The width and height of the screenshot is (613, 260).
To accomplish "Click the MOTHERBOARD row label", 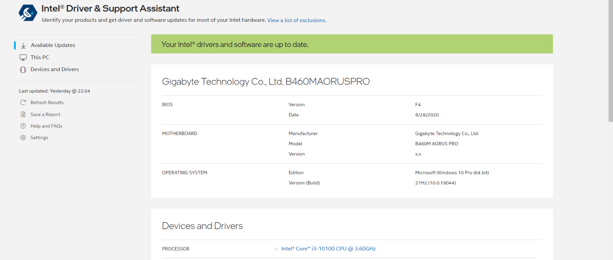I will (180, 133).
